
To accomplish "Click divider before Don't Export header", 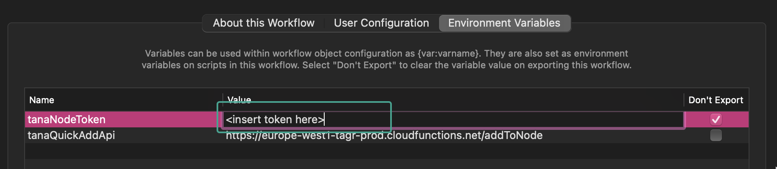I will coord(684,100).
